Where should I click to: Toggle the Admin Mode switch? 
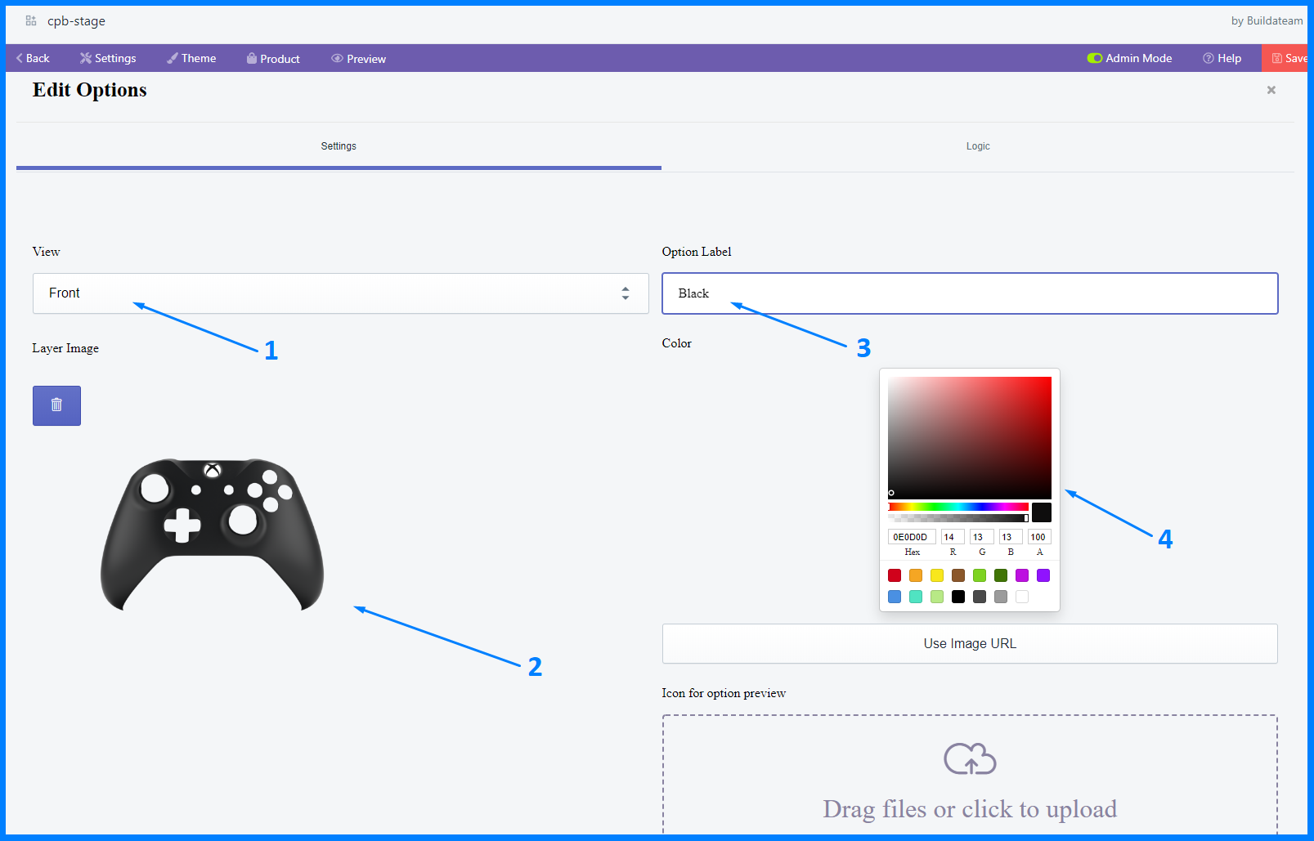click(1095, 58)
